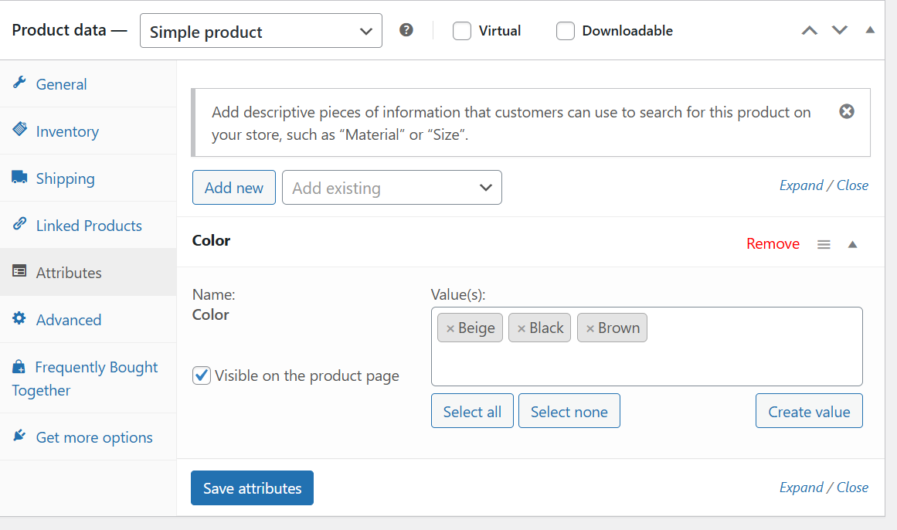
Task: Enable the Downloadable checkbox
Action: [566, 31]
